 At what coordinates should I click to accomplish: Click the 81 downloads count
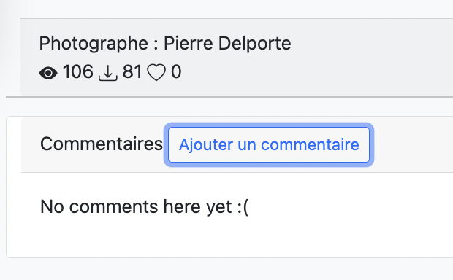[x=132, y=71]
